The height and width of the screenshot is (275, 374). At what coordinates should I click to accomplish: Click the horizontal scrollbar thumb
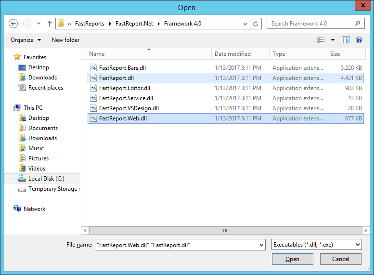[x=225, y=230]
